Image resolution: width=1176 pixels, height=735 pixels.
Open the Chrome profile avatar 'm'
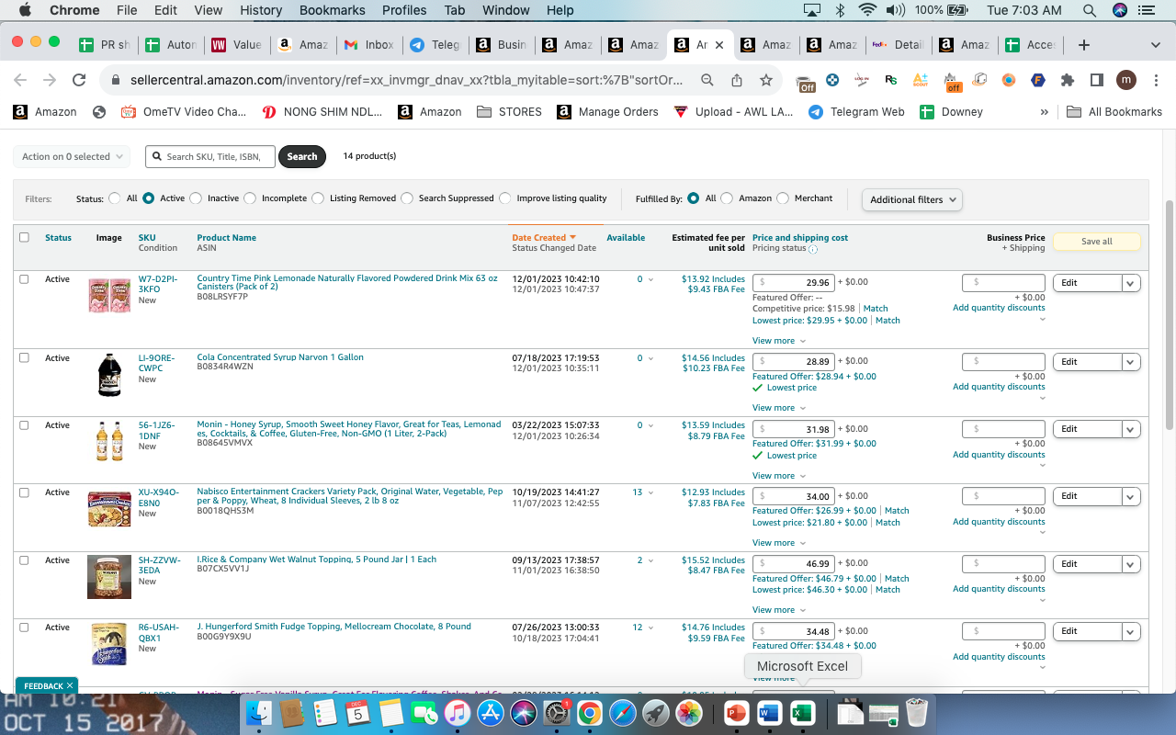tap(1126, 80)
